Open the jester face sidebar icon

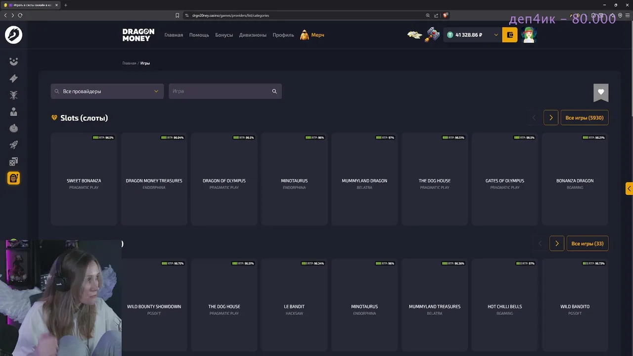pyautogui.click(x=13, y=61)
